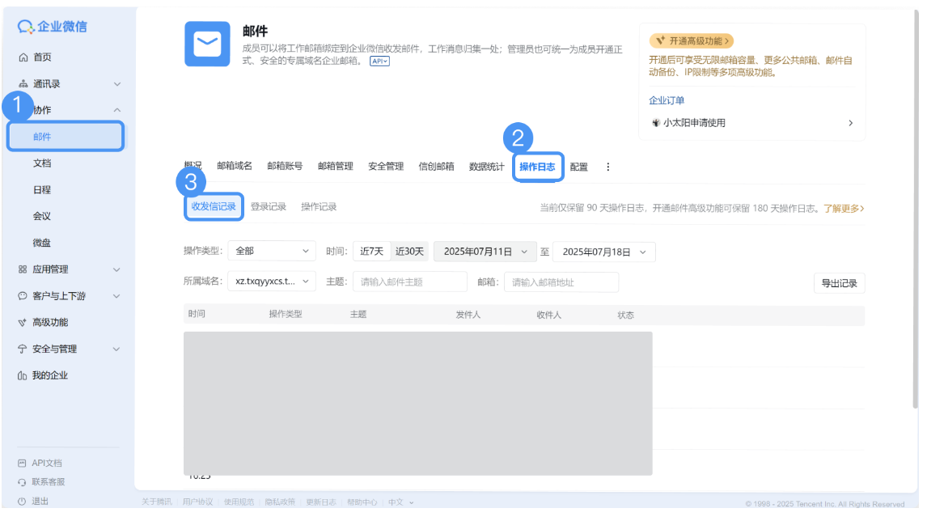Viewport: 927px width, 521px height.
Task: Click the three-dot more tabs icon
Action: pyautogui.click(x=607, y=167)
